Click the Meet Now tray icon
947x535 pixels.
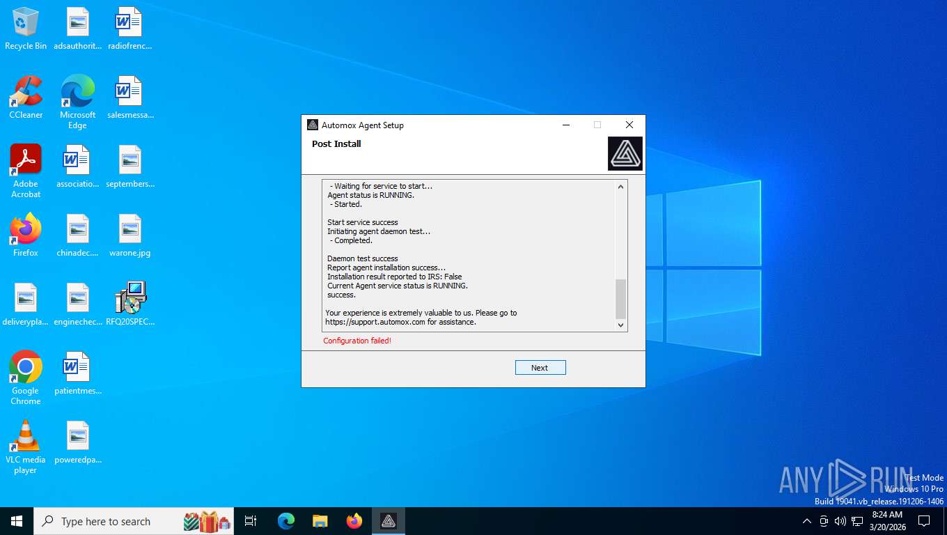(x=824, y=521)
